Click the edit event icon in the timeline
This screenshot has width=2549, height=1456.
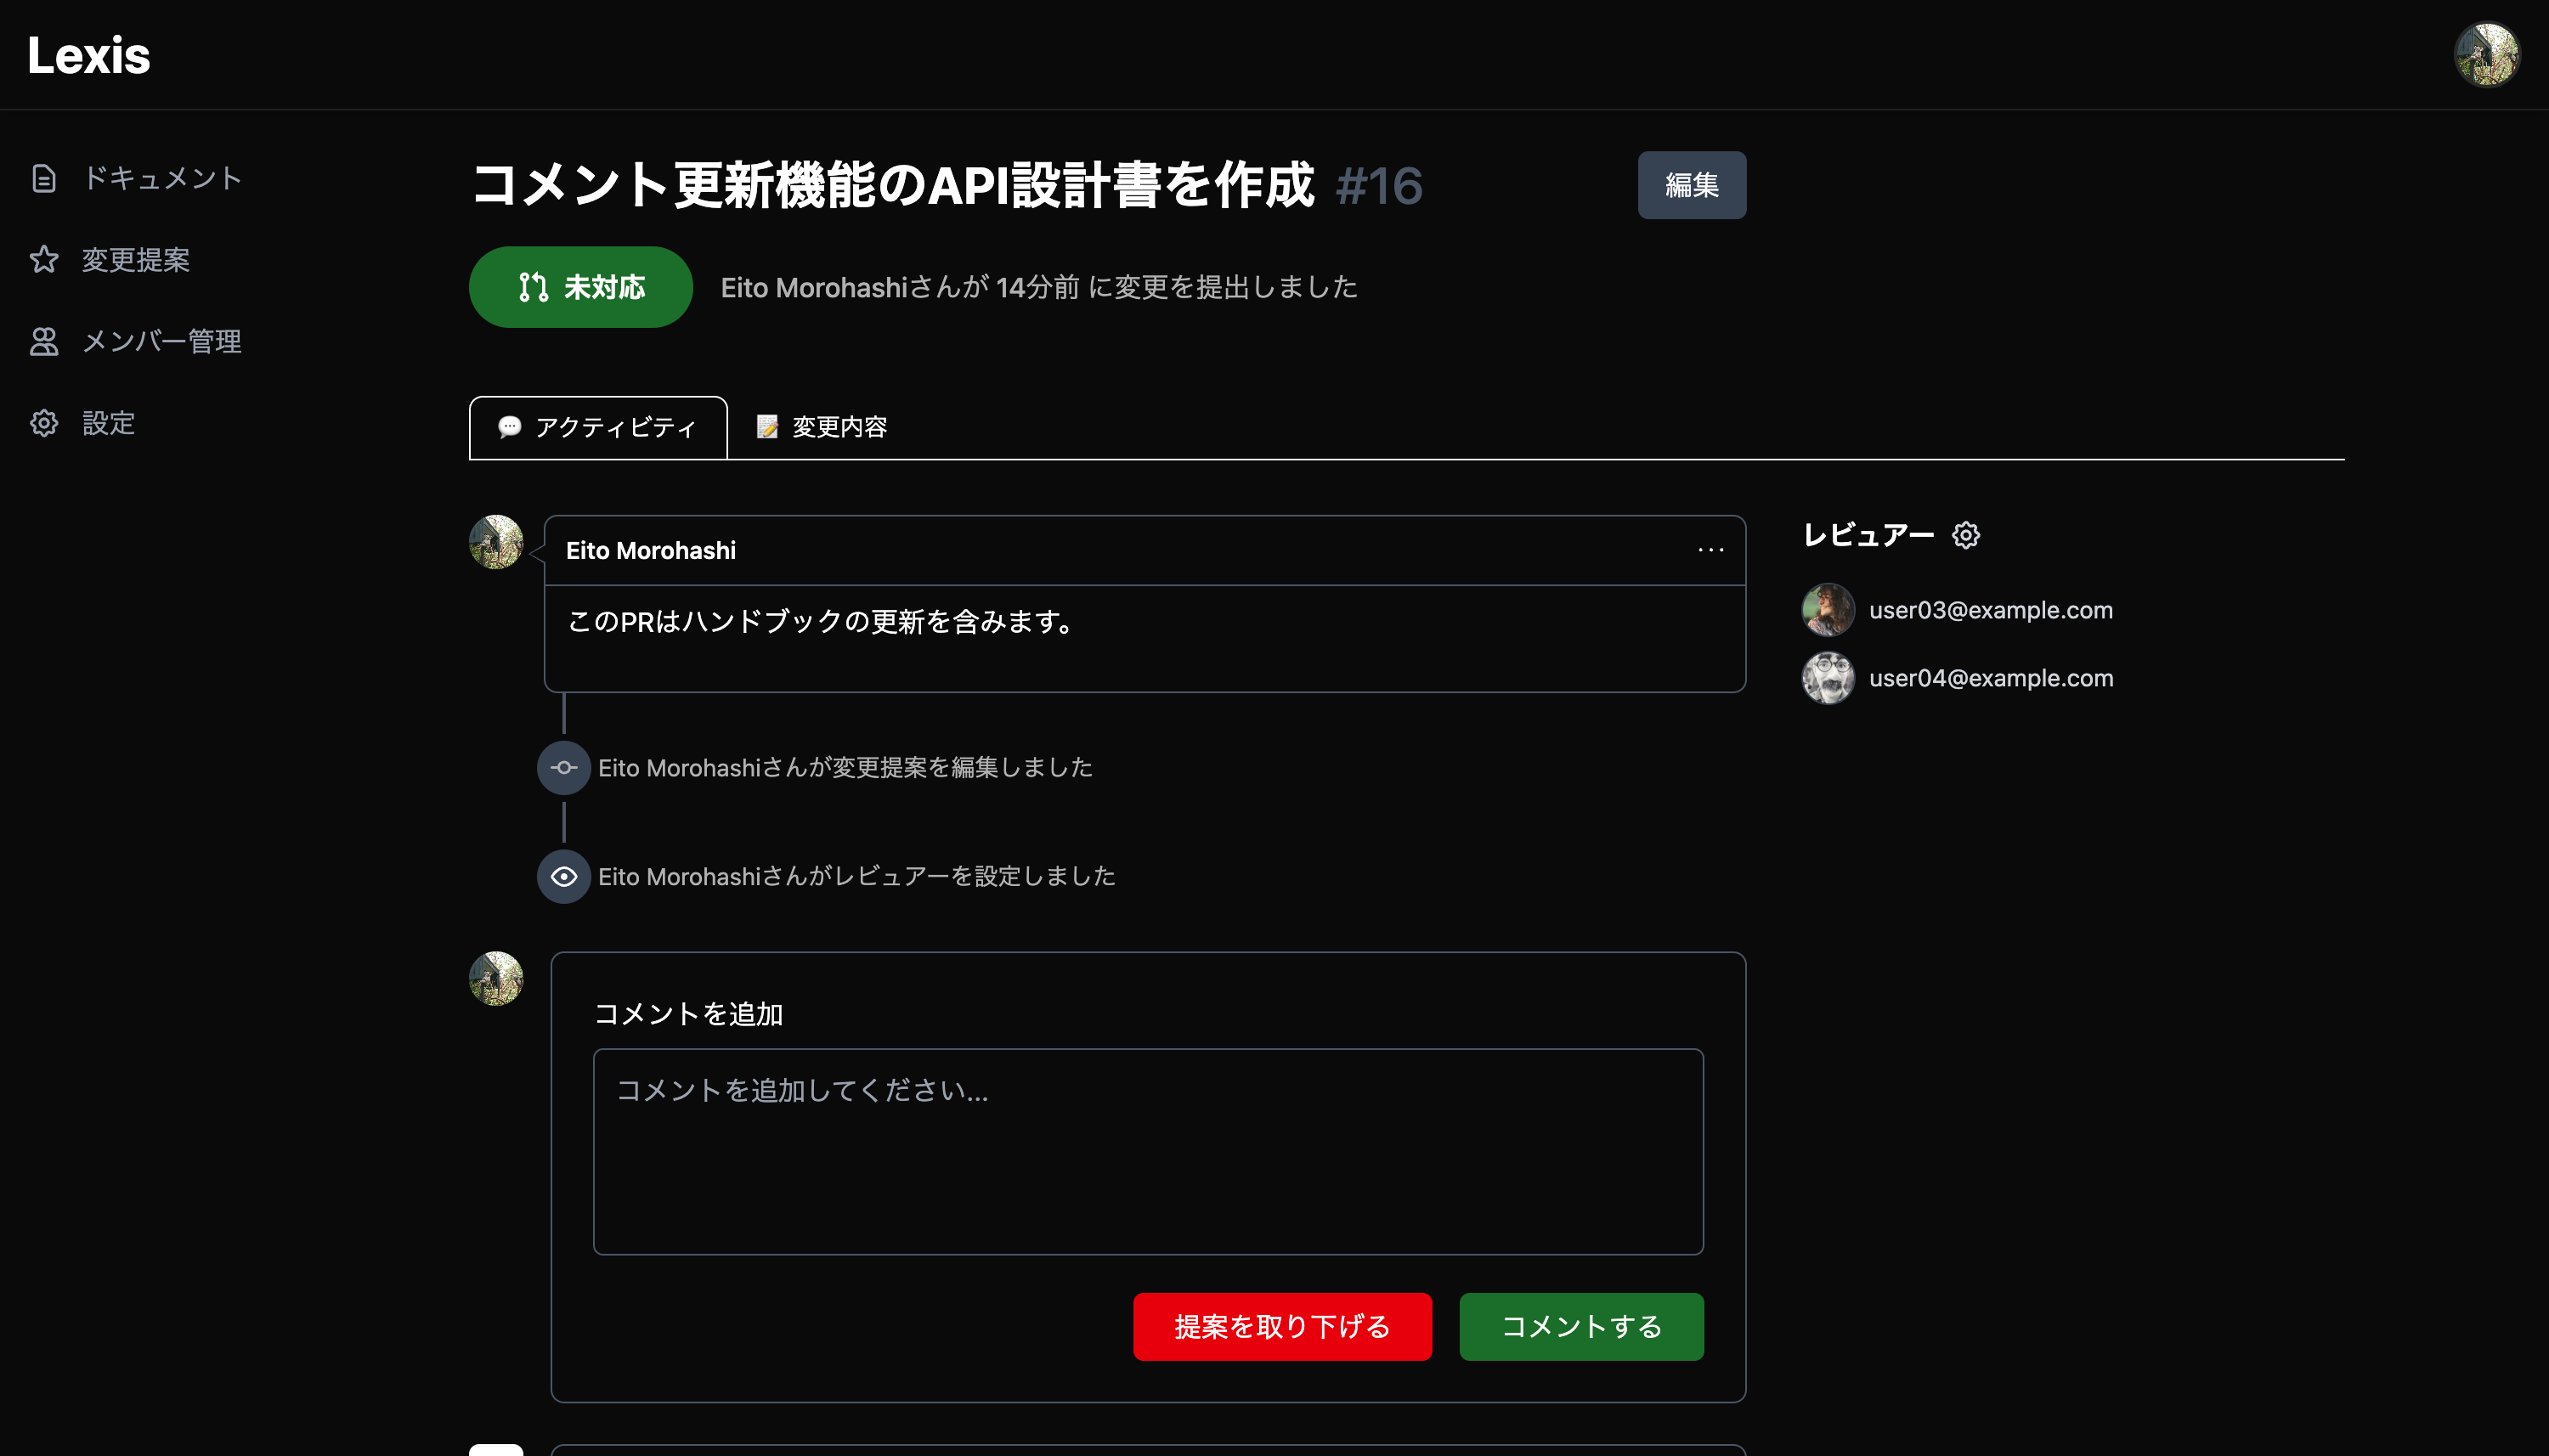coord(565,768)
